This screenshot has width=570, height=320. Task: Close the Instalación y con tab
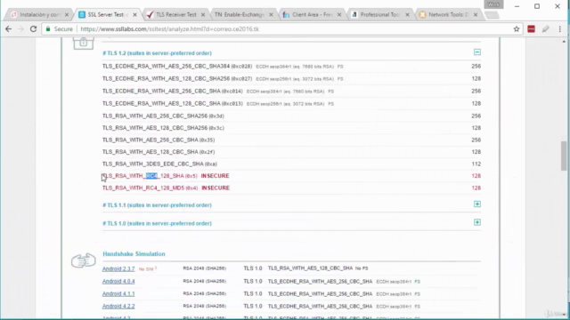point(67,15)
